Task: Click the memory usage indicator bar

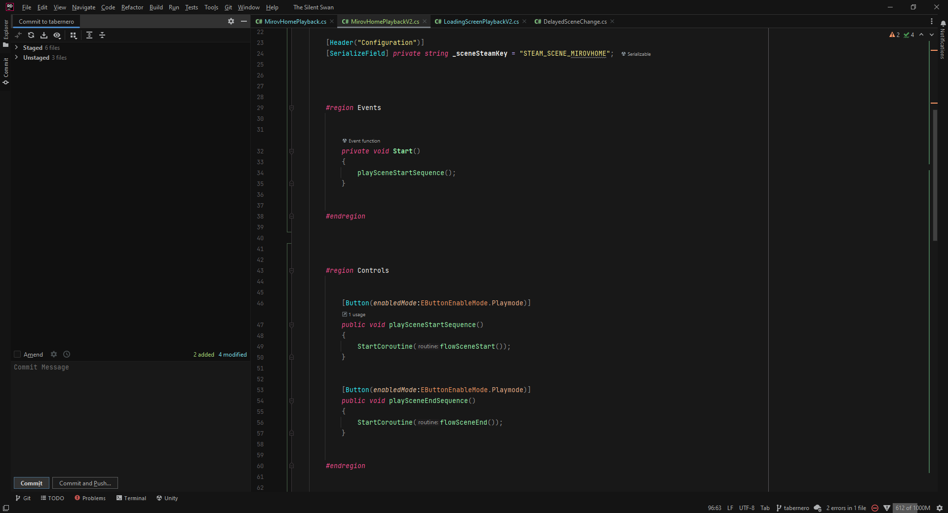Action: point(912,508)
